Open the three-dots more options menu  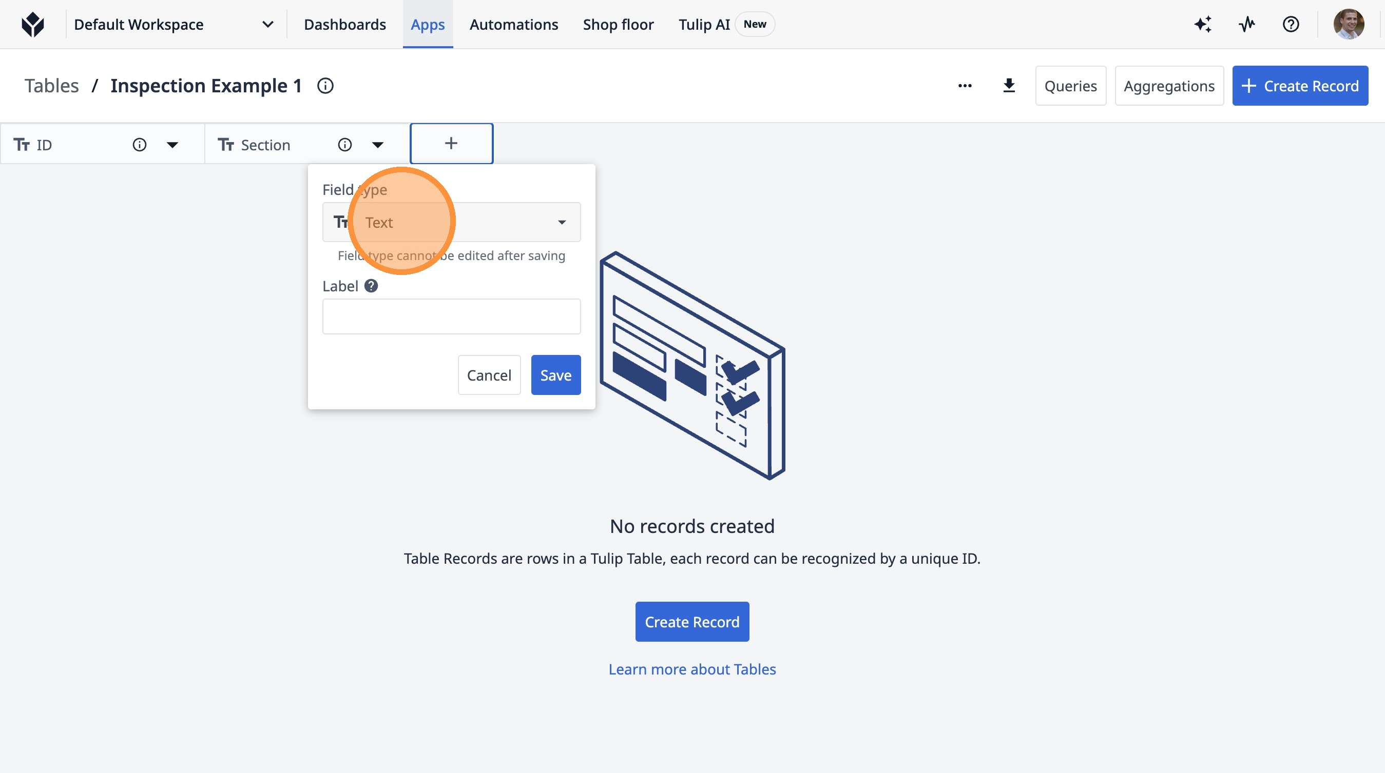(x=965, y=86)
